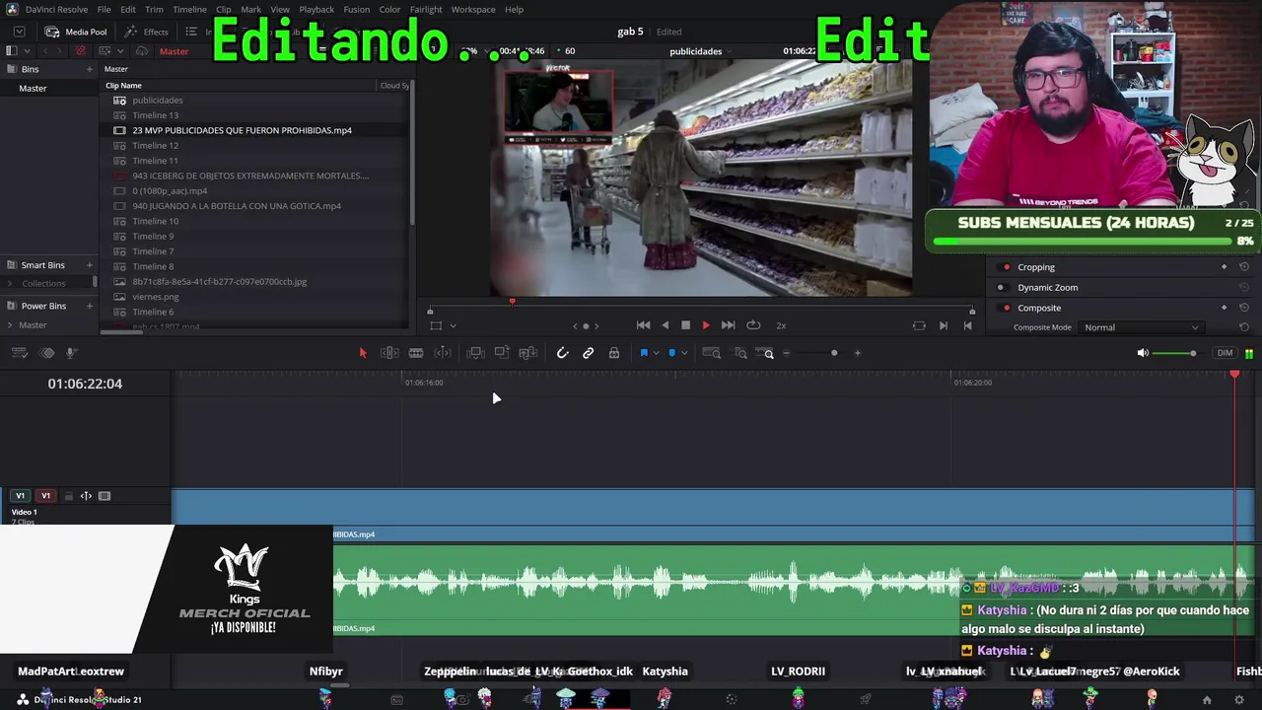Click the Clip Name column header
Viewport: 1262px width, 710px height.
[x=124, y=86]
